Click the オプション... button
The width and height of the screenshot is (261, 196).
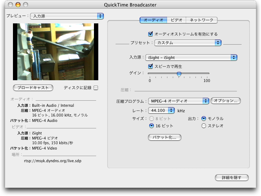(225, 101)
